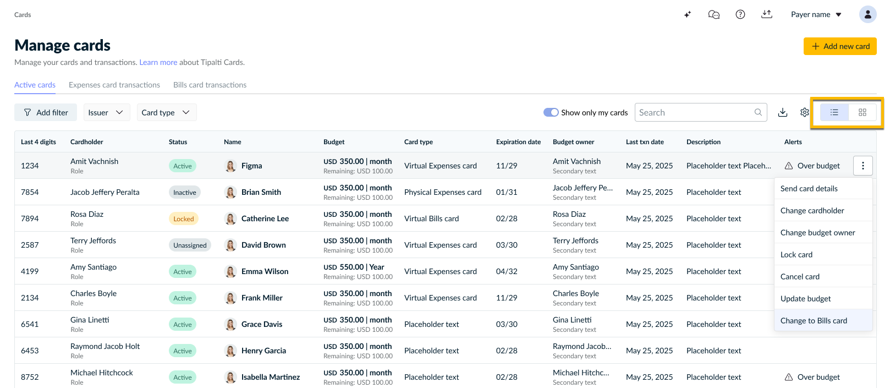Click cardholder Terry Jeffords
Image resolution: width=890 pixels, height=388 pixels.
93,241
